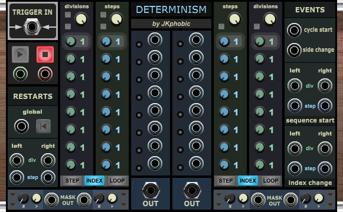This screenshot has width=343, height=212.
Task: Click the top jack in right output column
Action: point(196,39)
